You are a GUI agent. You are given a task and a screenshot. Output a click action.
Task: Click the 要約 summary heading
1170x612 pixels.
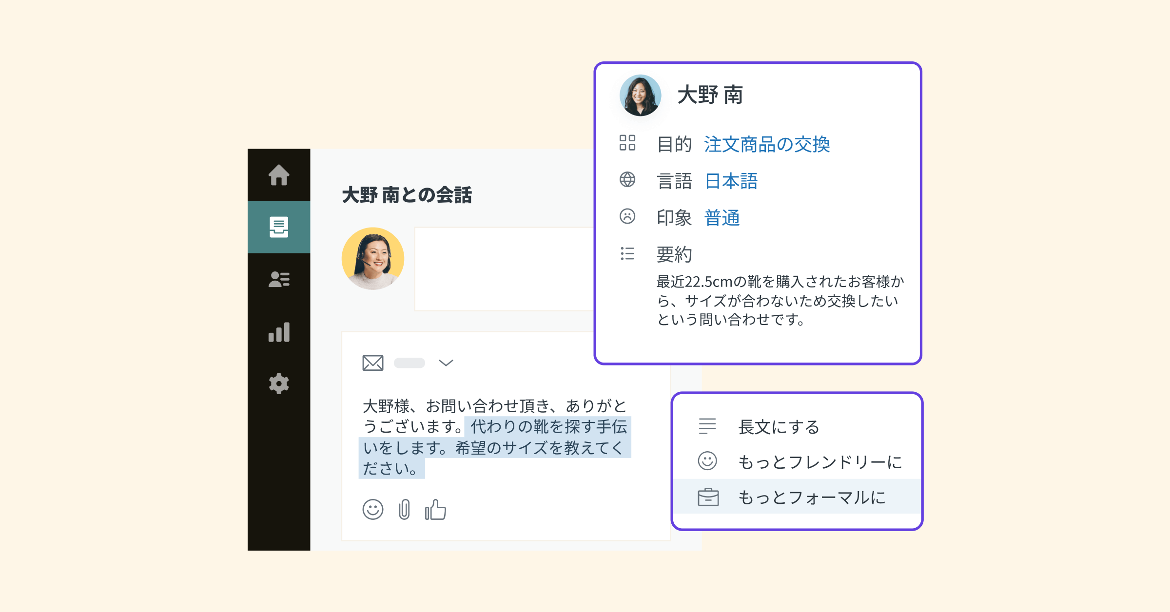pyautogui.click(x=674, y=254)
